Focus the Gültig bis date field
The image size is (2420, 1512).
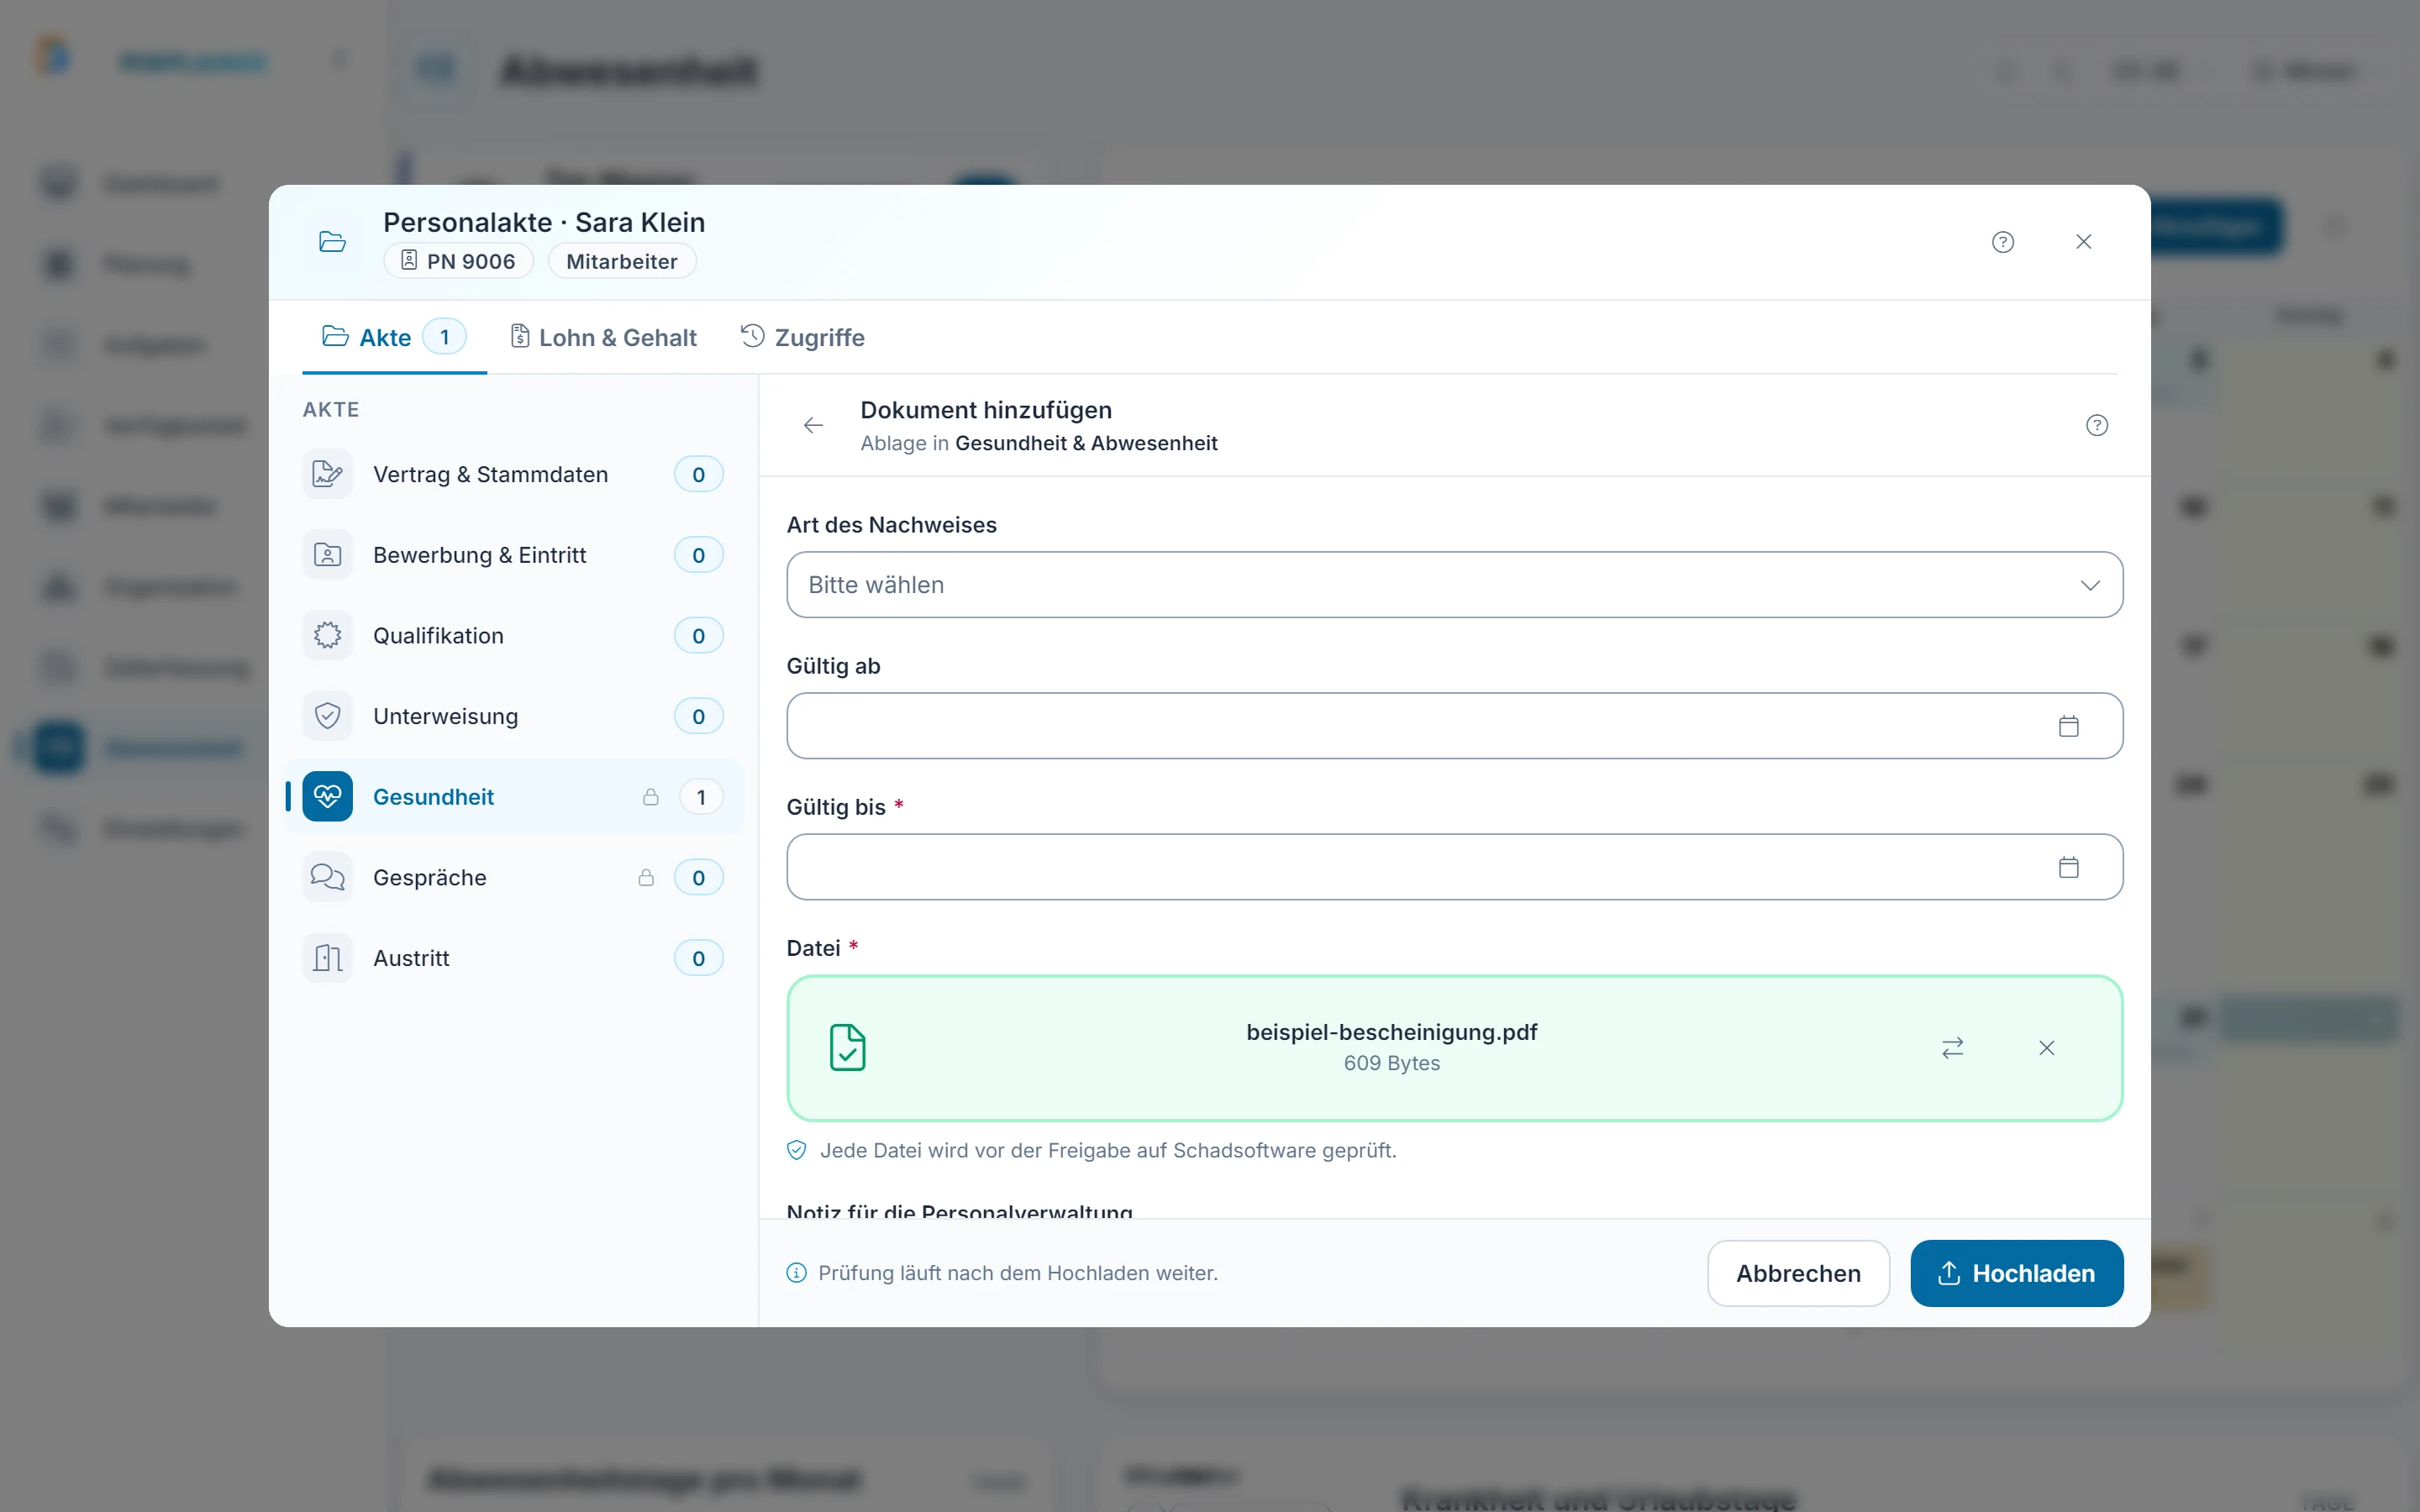point(1454,867)
